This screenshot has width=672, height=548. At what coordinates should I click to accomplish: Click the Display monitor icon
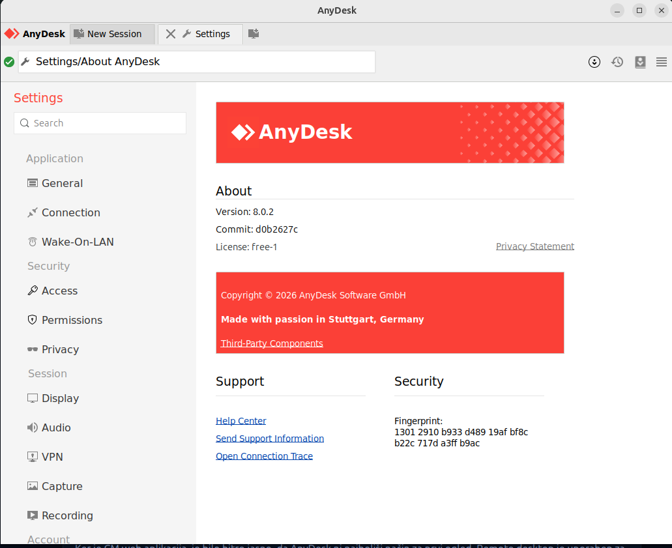pyautogui.click(x=32, y=398)
